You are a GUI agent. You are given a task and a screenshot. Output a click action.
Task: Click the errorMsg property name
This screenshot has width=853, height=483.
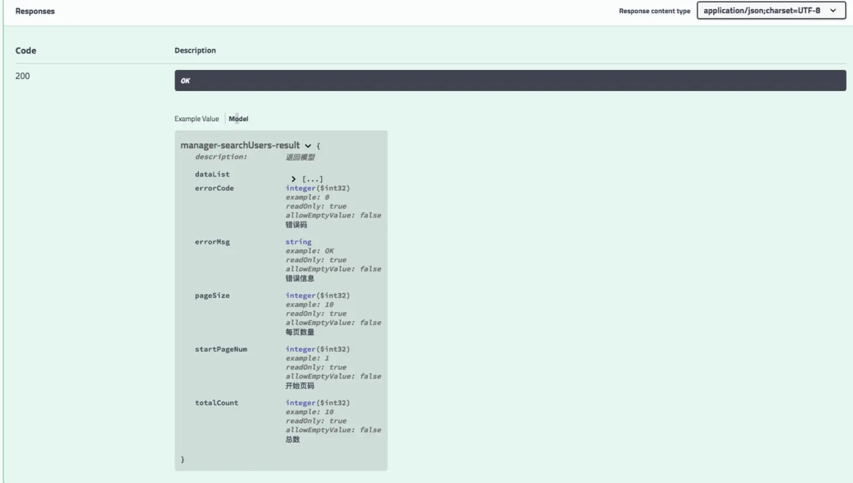click(213, 242)
